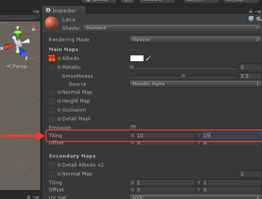Open Secondary Maps Normal Map picker circle

click(x=59, y=174)
